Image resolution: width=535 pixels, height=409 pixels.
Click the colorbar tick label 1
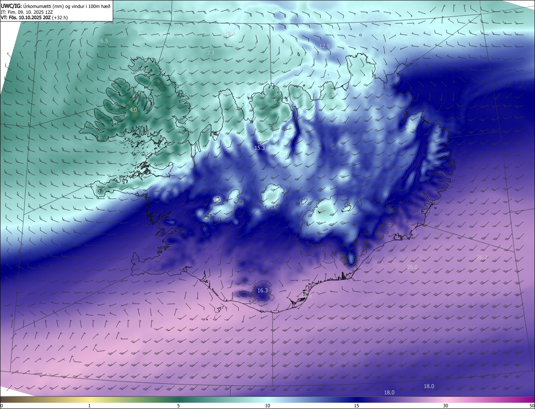click(x=89, y=406)
